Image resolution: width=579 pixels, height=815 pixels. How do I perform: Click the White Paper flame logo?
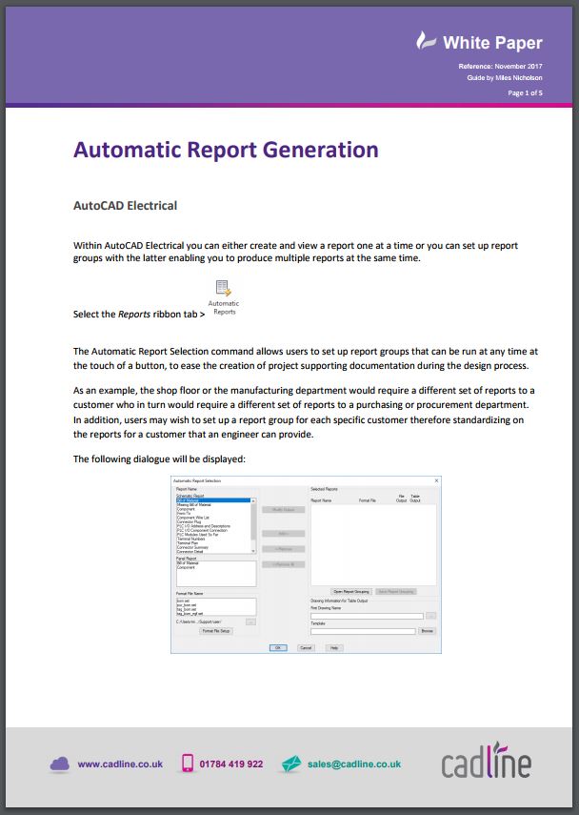(426, 41)
